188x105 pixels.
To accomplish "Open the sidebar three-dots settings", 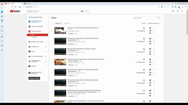I will point(2,99).
